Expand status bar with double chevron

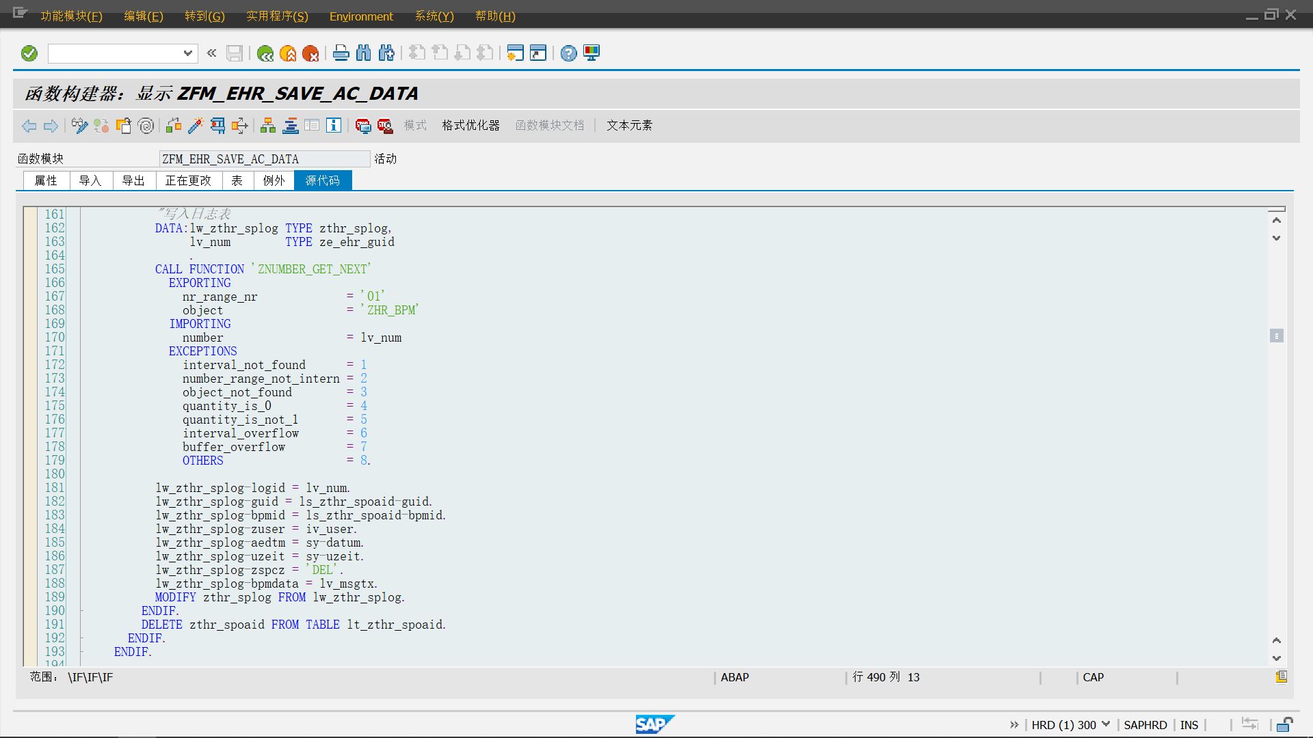1014,725
